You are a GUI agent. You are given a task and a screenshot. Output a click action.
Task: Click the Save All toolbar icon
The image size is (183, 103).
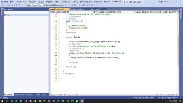coord(17,5)
